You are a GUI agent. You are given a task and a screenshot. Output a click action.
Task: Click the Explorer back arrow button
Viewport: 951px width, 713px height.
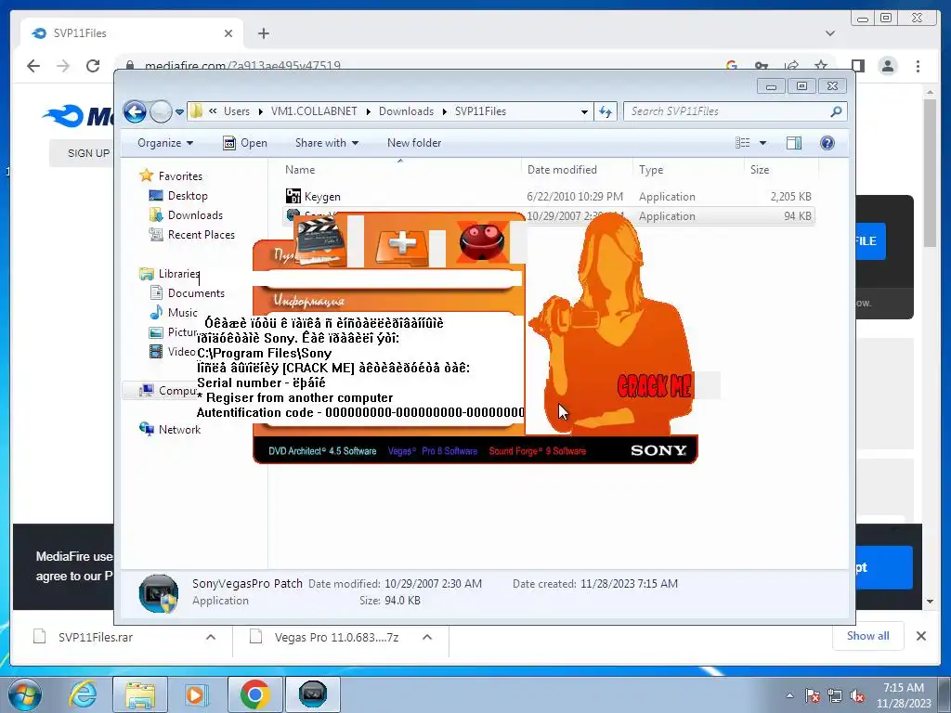point(135,111)
